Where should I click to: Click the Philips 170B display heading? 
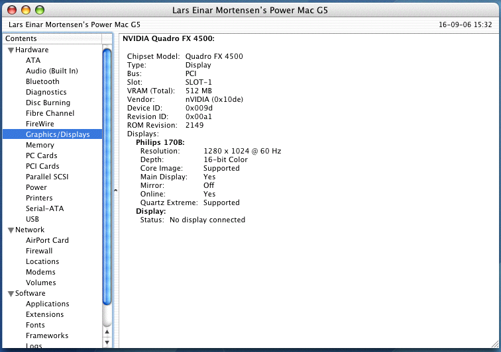point(160,142)
